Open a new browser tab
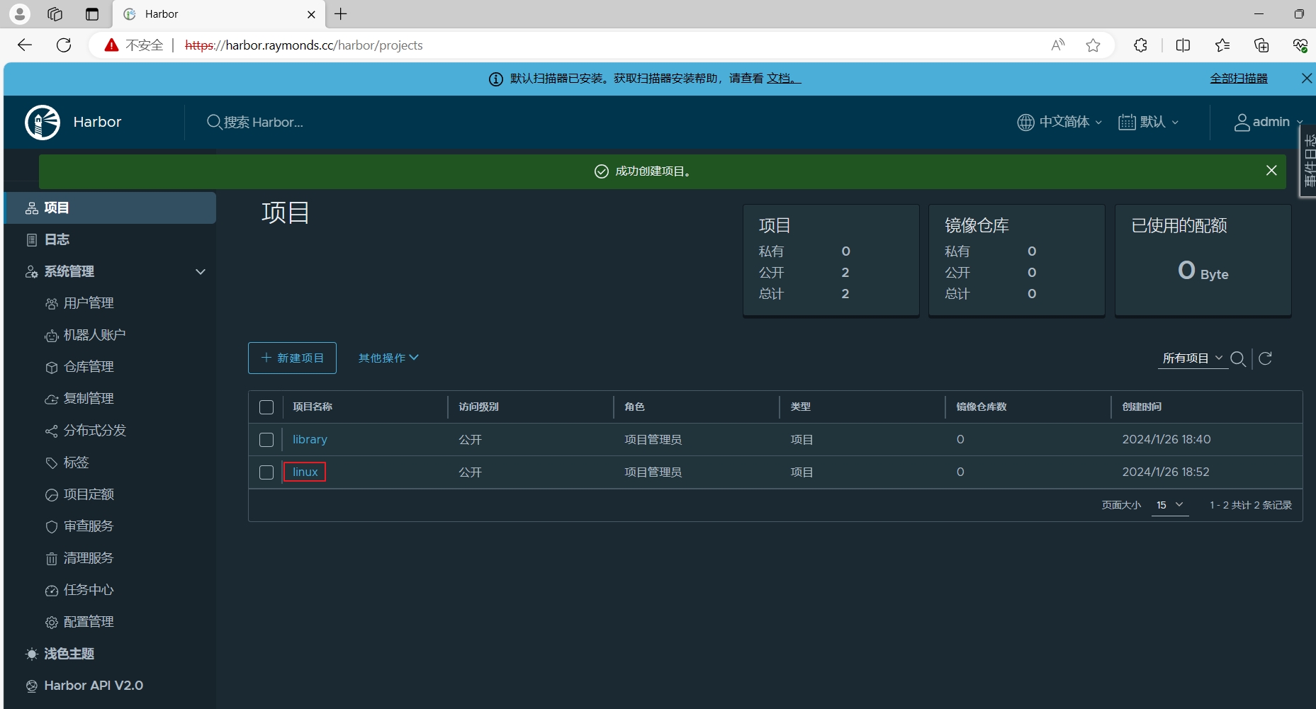1316x709 pixels. 341,14
